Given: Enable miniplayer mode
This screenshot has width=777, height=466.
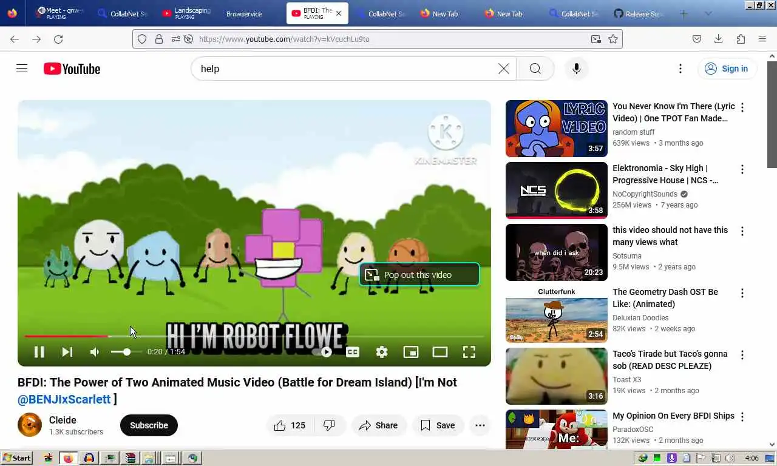Looking at the screenshot, I should (x=411, y=352).
